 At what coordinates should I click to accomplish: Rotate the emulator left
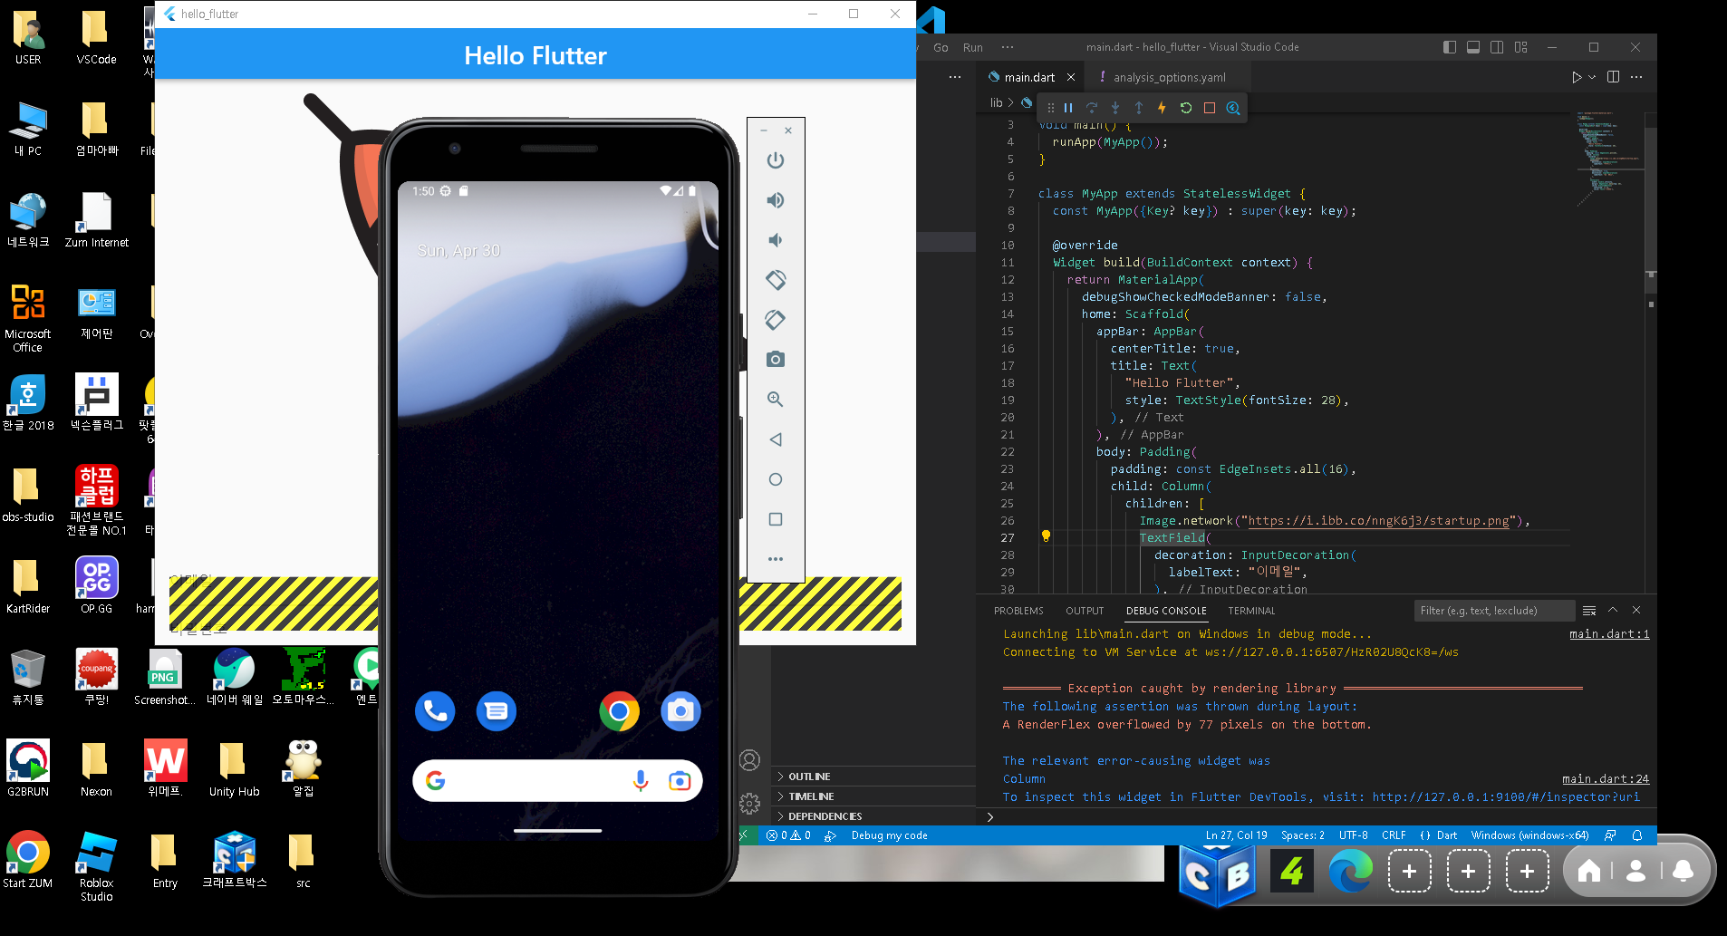(776, 280)
